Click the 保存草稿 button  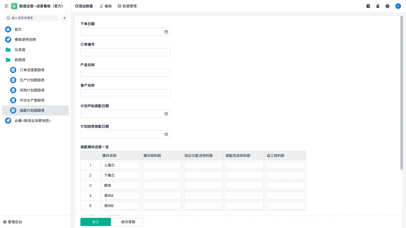coord(128,222)
